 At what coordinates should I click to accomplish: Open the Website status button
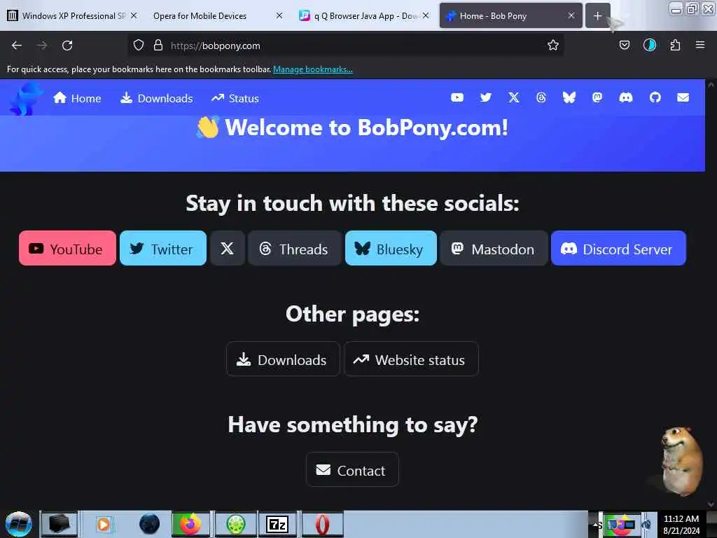[410, 359]
